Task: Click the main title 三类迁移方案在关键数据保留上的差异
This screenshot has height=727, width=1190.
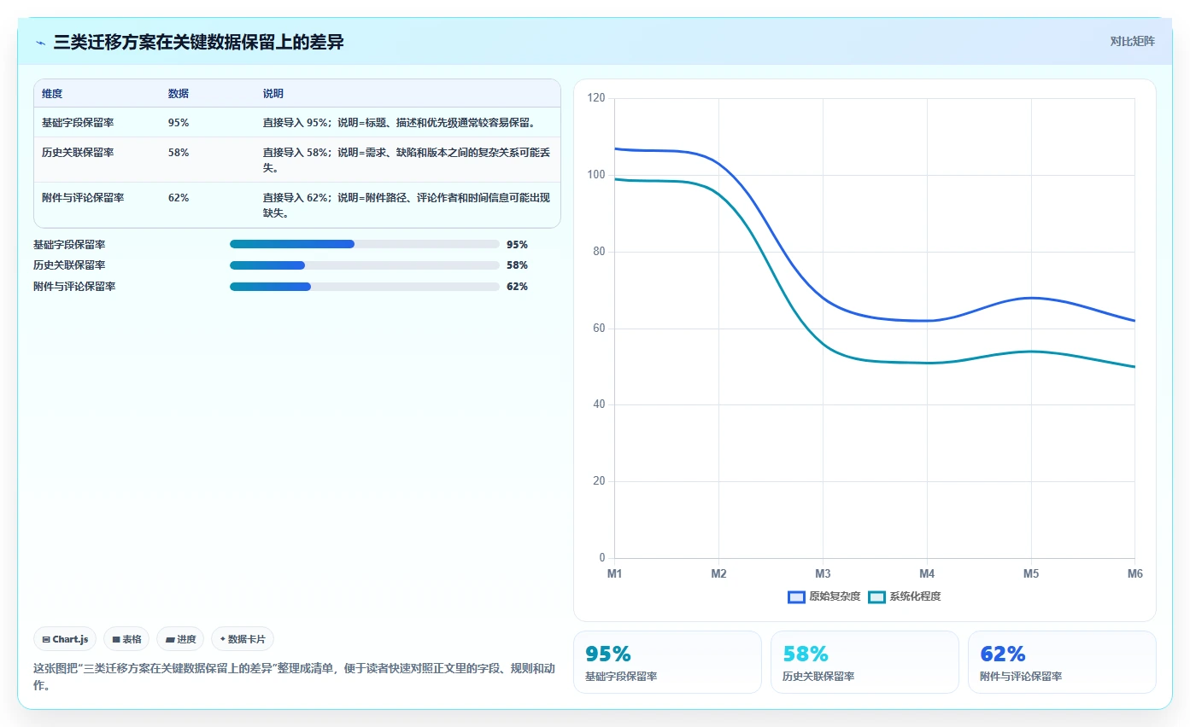Action: click(198, 43)
